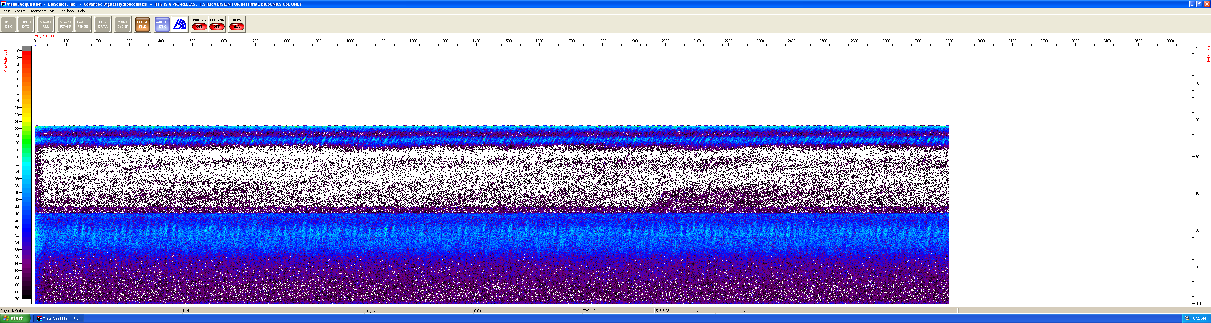
Task: Open the Setup menu
Action: (6, 11)
